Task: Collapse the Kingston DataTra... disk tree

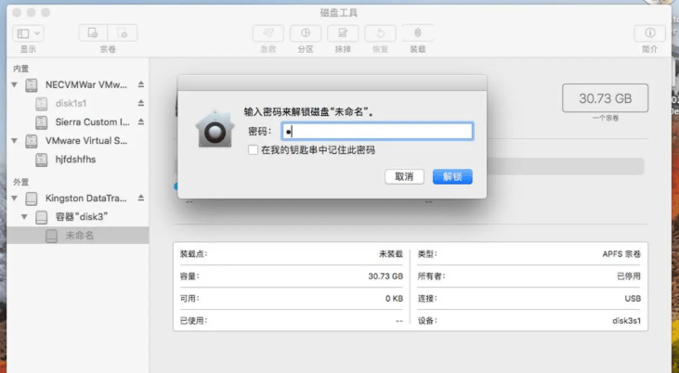Action: coord(15,199)
